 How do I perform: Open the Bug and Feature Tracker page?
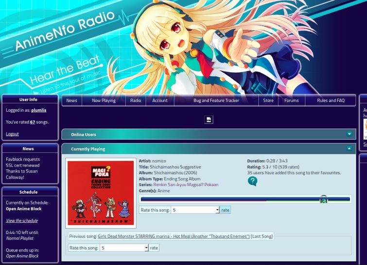[216, 100]
